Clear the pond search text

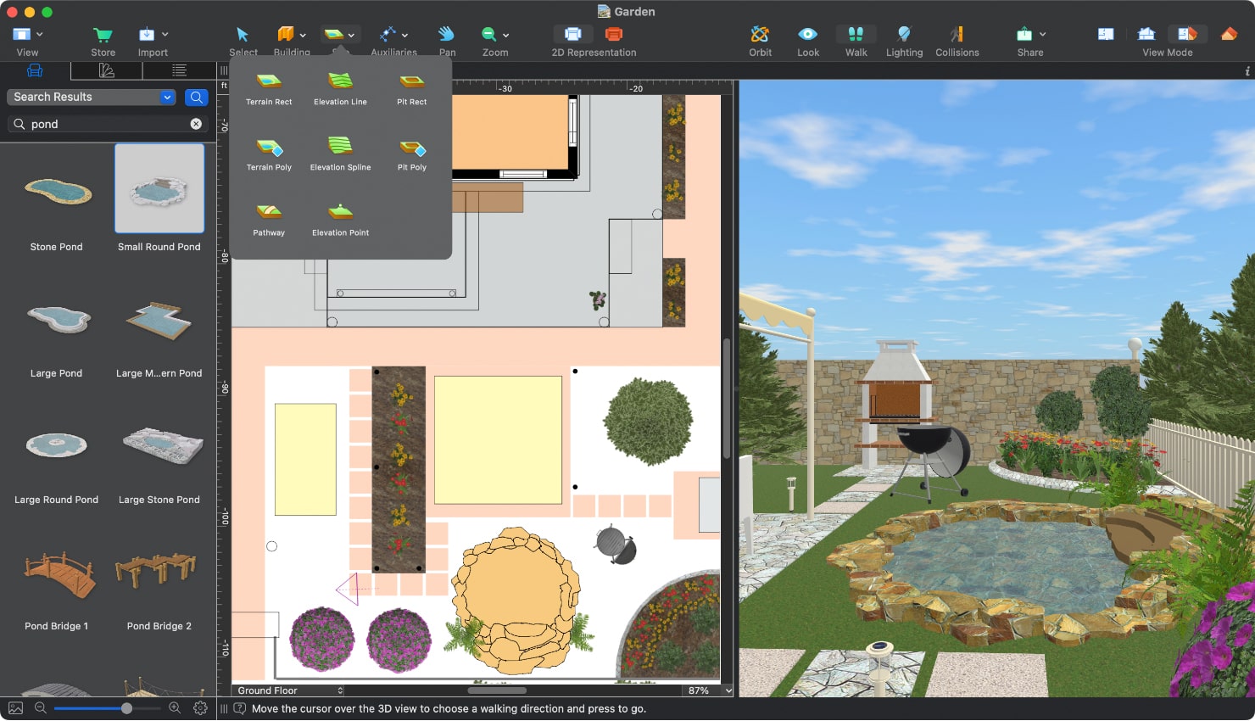point(196,124)
